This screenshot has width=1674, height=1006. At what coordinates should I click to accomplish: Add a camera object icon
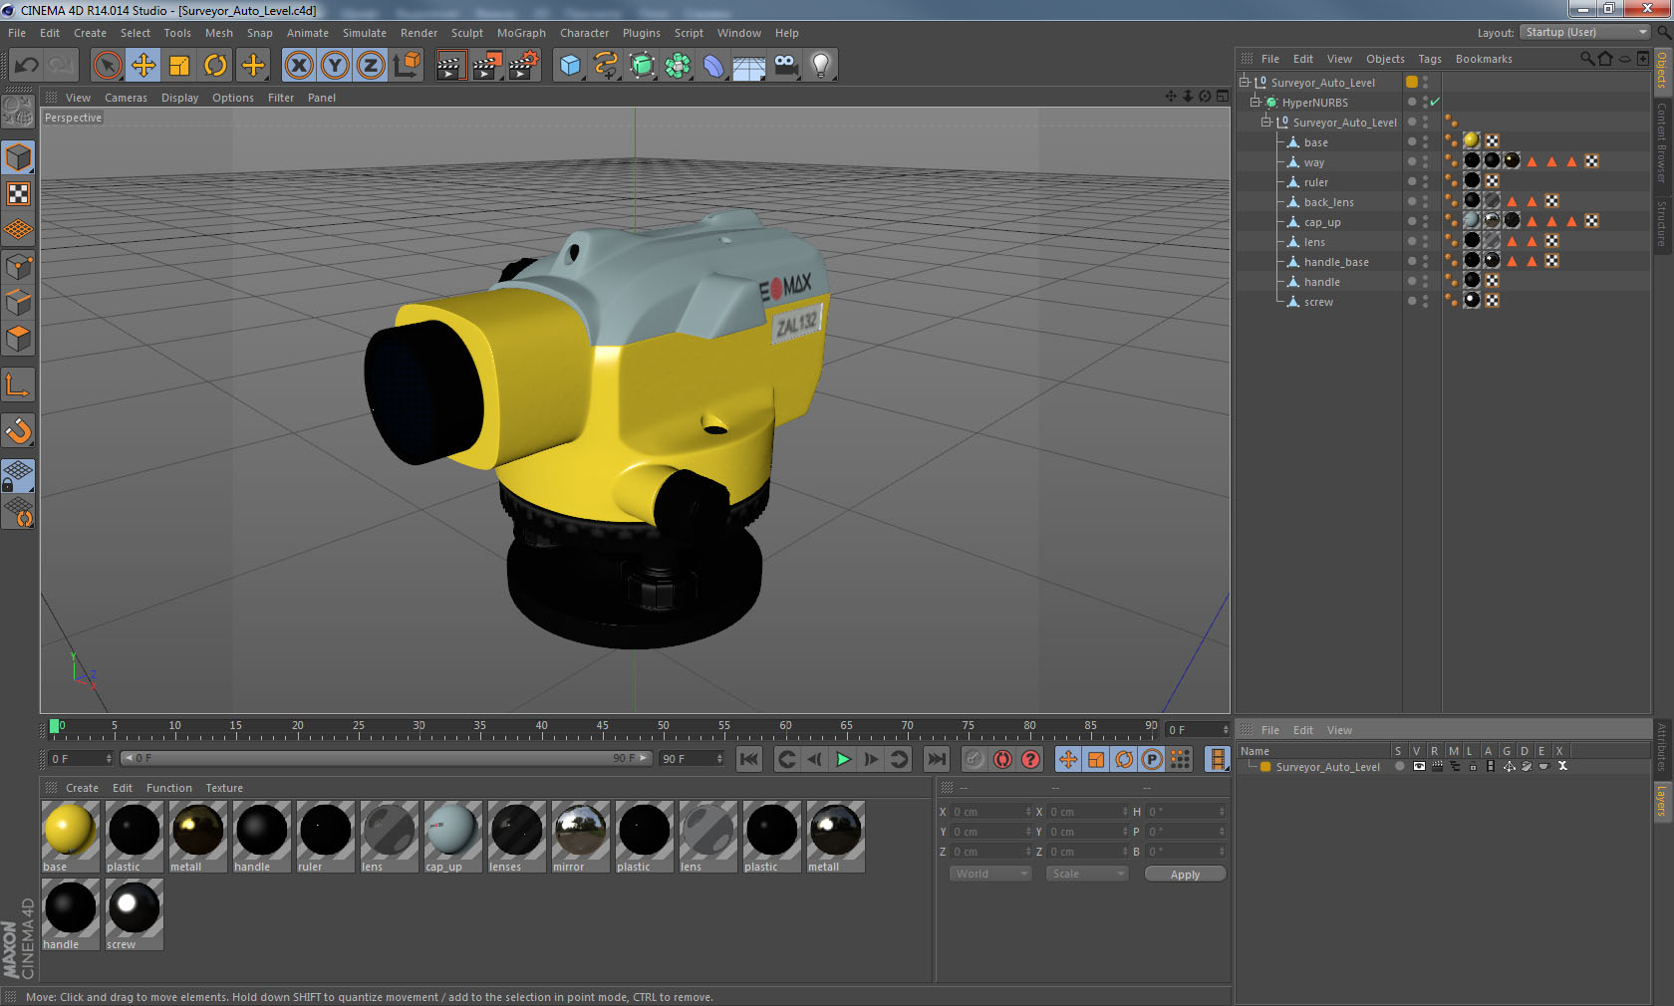[786, 66]
